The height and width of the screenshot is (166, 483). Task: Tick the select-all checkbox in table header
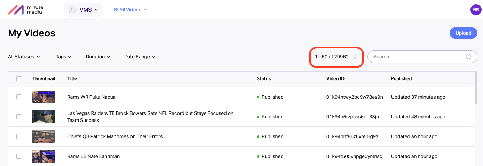tap(19, 79)
